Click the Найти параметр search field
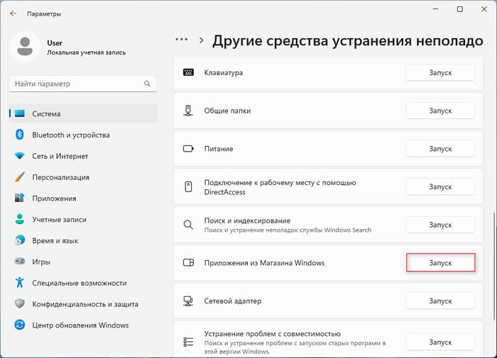497x358 pixels. click(x=83, y=84)
